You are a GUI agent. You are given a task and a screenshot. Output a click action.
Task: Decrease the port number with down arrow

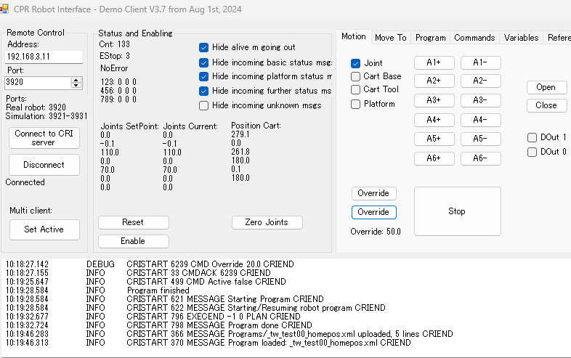tap(77, 86)
